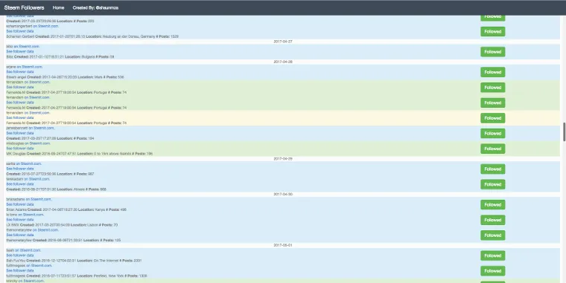Click Followed button for LX BMX (Lisbon)
The height and width of the screenshot is (283, 566).
coord(493,220)
